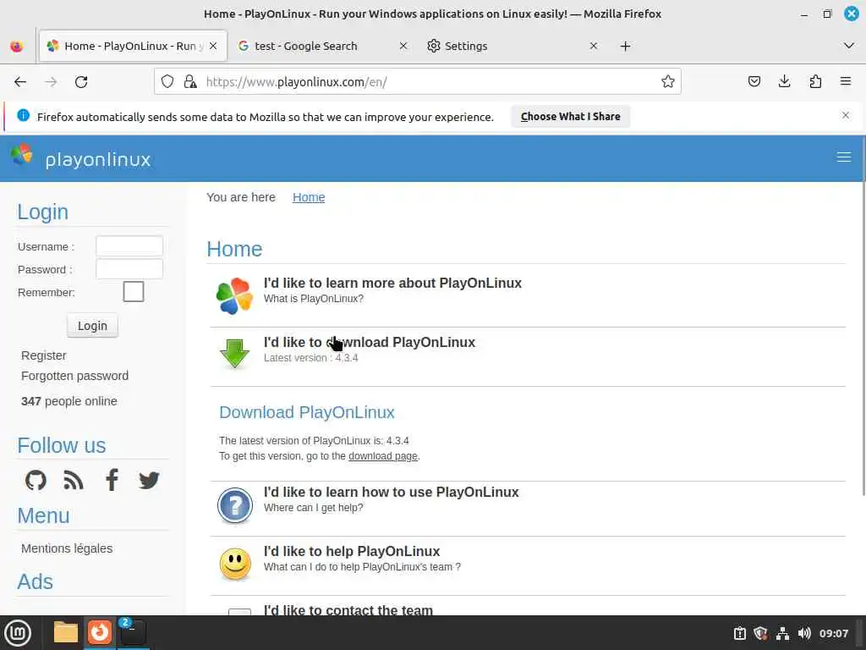The image size is (866, 650).
Task: Click the green download arrow icon
Action: (235, 354)
